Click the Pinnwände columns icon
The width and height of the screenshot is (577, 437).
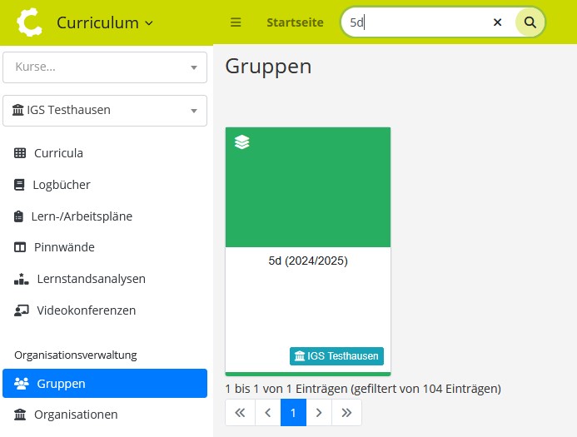20,247
